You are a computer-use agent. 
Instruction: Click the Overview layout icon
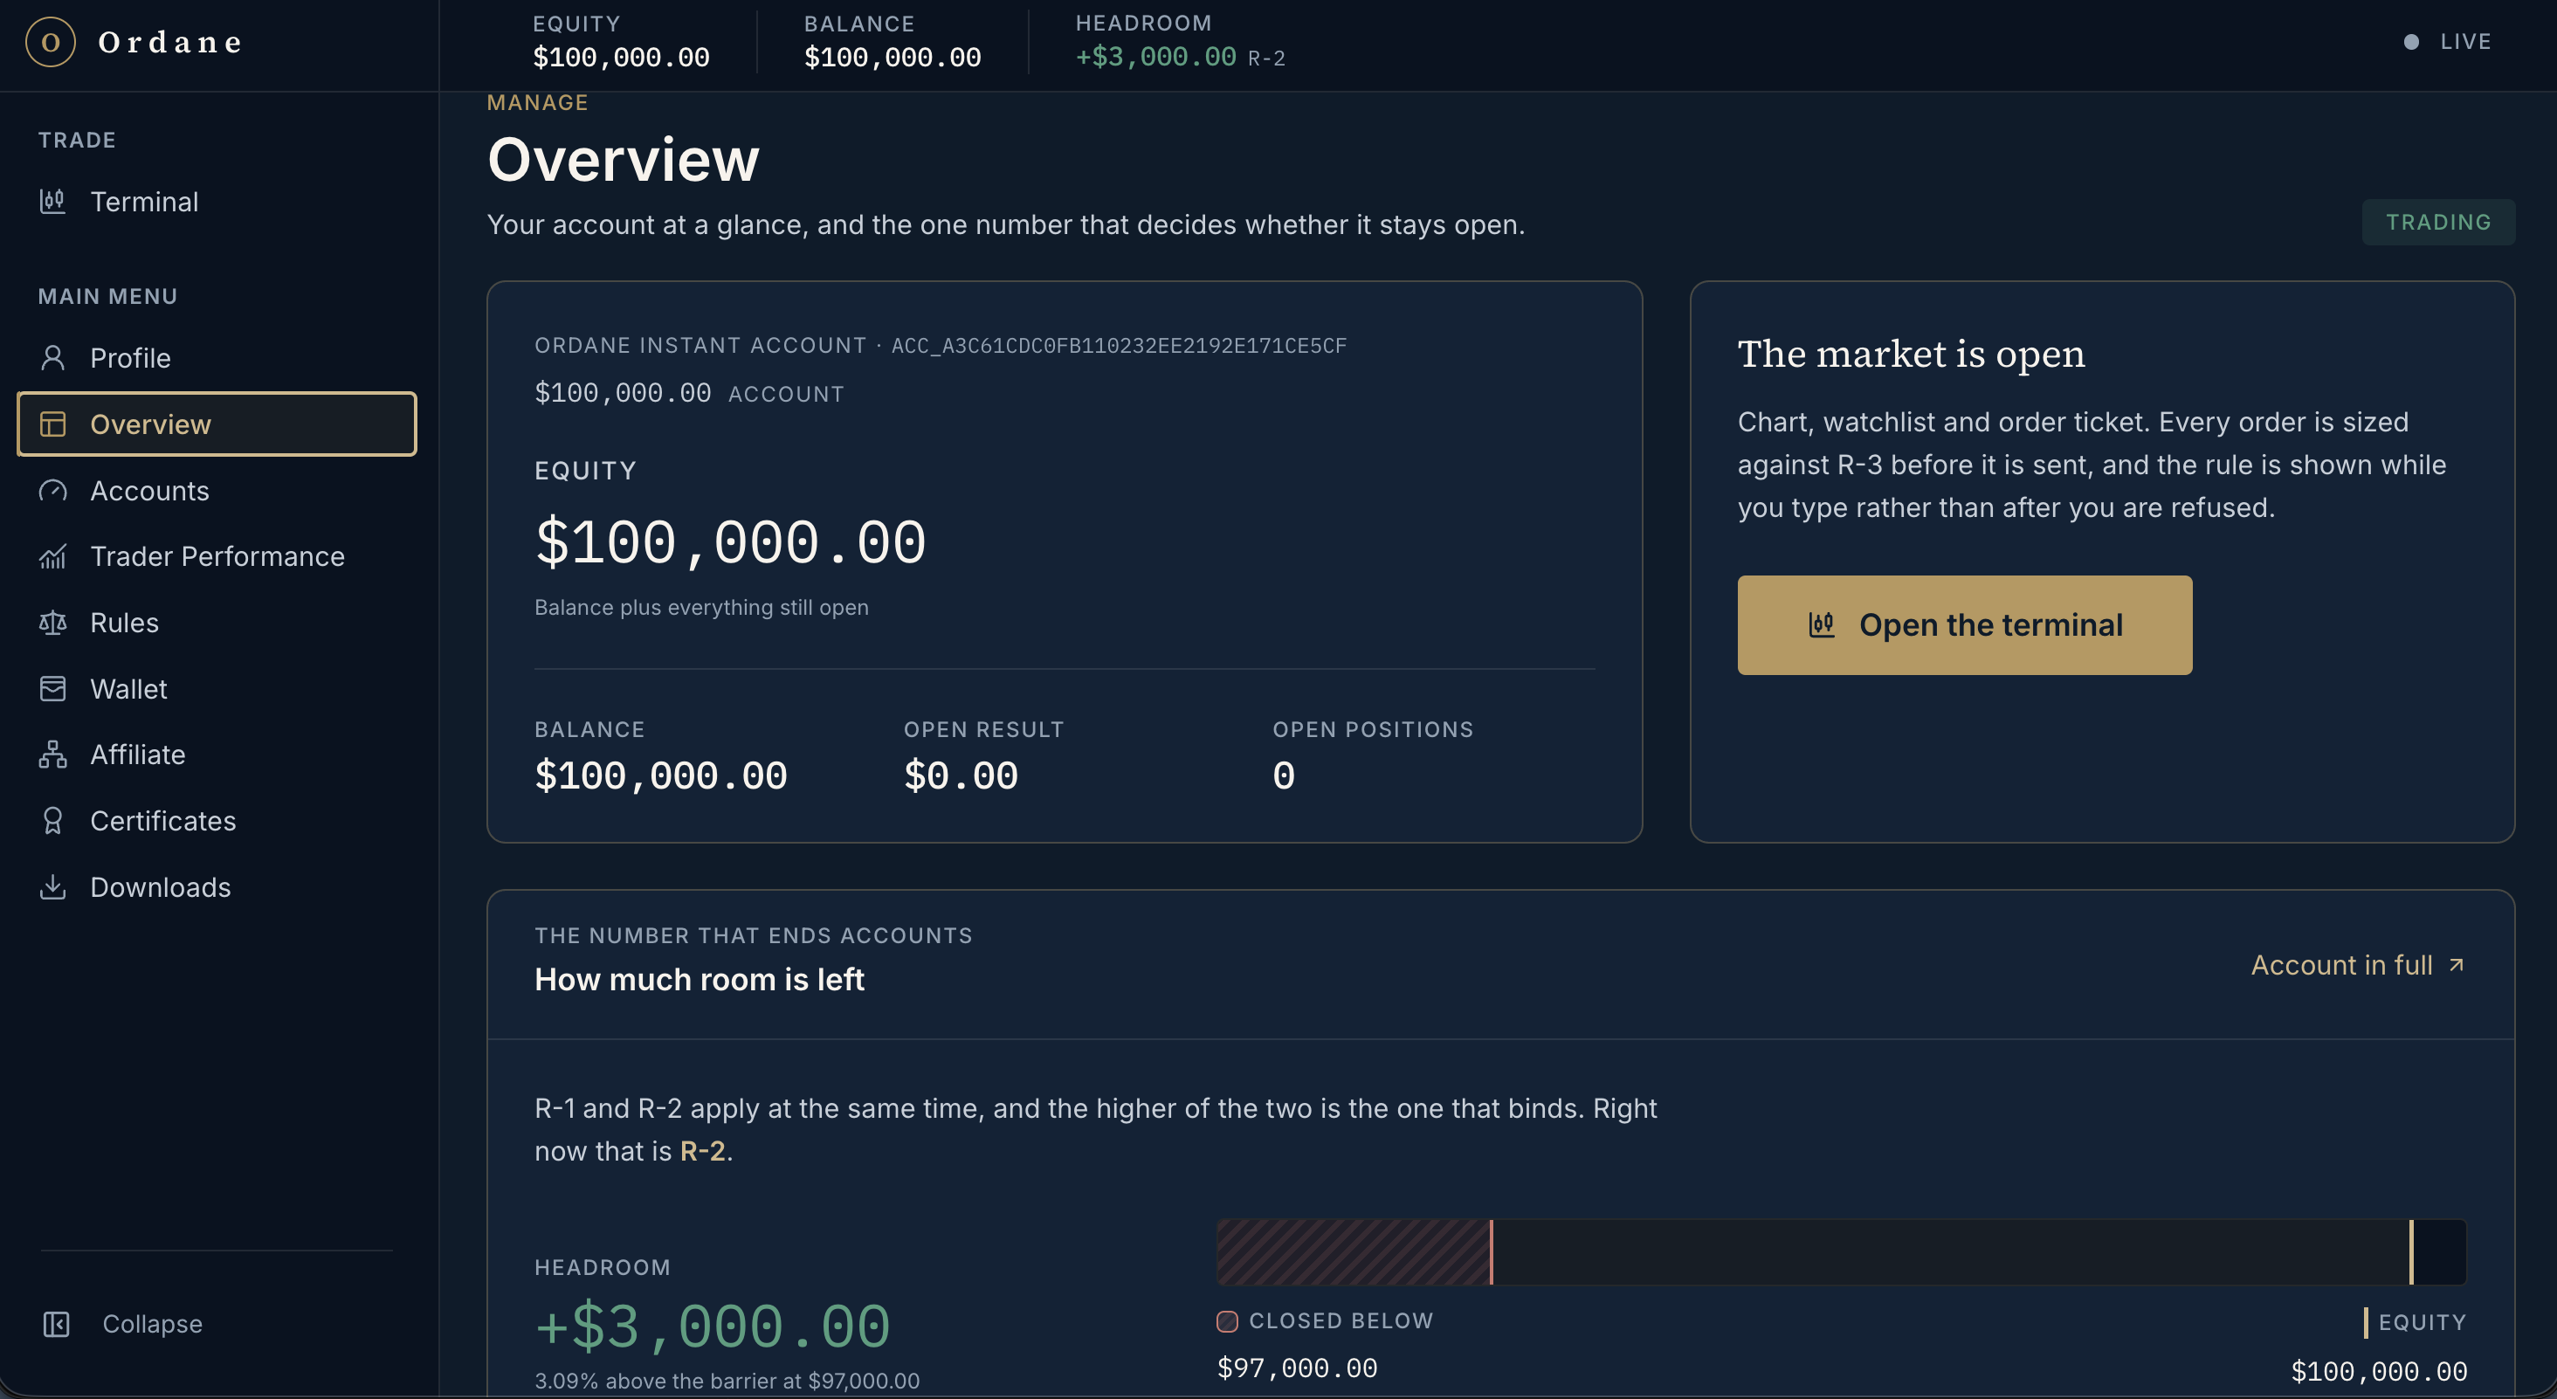[x=52, y=424]
